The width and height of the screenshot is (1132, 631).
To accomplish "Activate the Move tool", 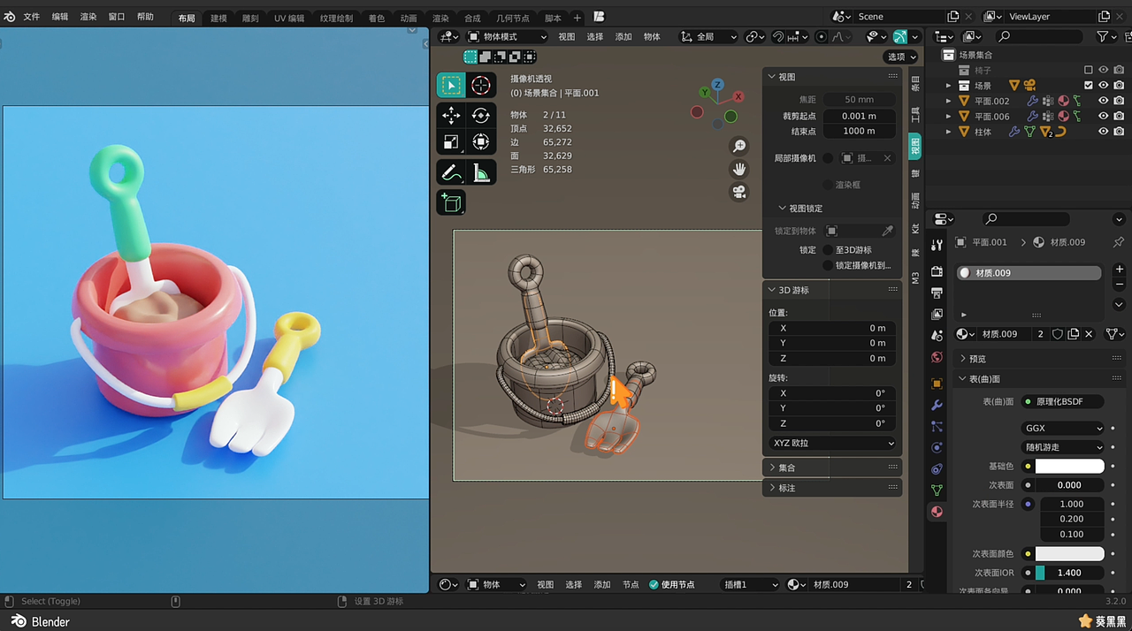I will click(x=451, y=115).
